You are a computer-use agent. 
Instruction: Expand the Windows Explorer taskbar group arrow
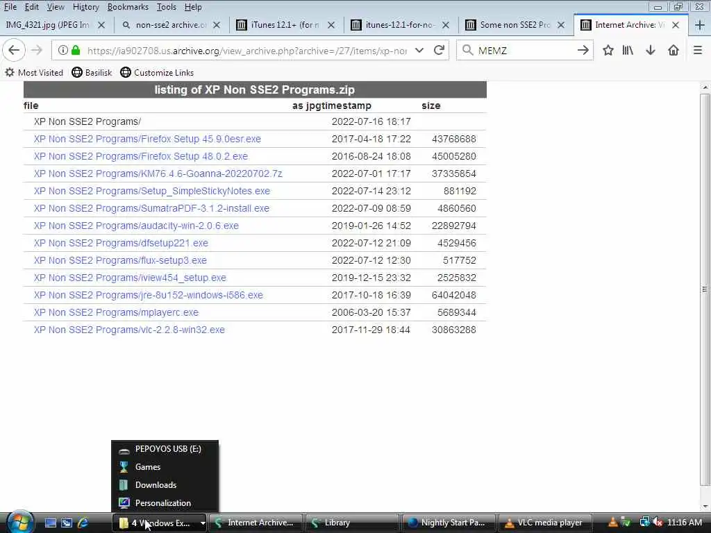[x=203, y=523]
